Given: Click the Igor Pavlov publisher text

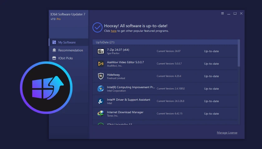Looking at the screenshot, I should (113, 53).
